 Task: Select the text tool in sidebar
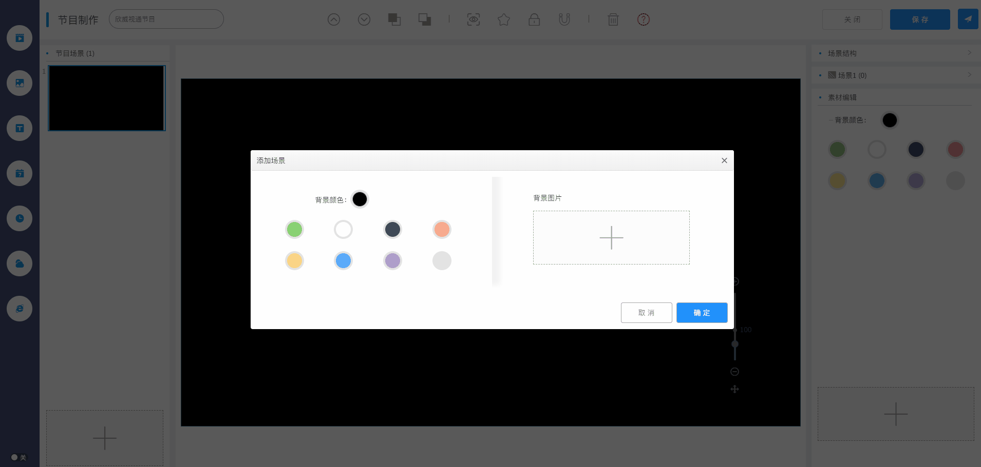20,128
